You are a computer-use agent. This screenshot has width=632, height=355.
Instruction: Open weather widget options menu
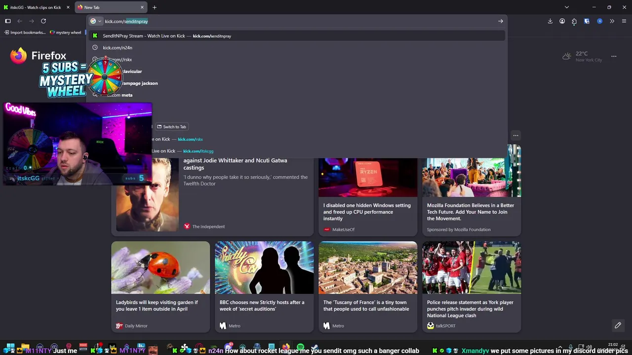(614, 56)
